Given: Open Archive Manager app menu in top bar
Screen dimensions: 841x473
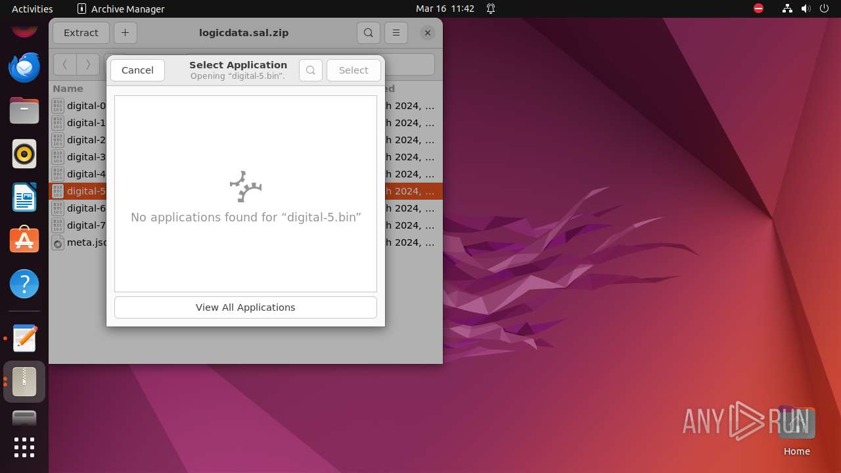Looking at the screenshot, I should (x=121, y=9).
